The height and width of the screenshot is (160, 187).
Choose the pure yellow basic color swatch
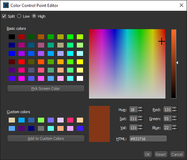(x=80, y=62)
